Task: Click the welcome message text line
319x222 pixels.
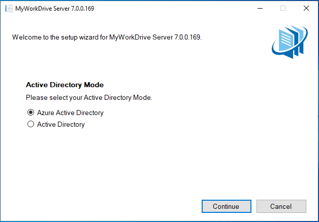Action: (x=107, y=38)
